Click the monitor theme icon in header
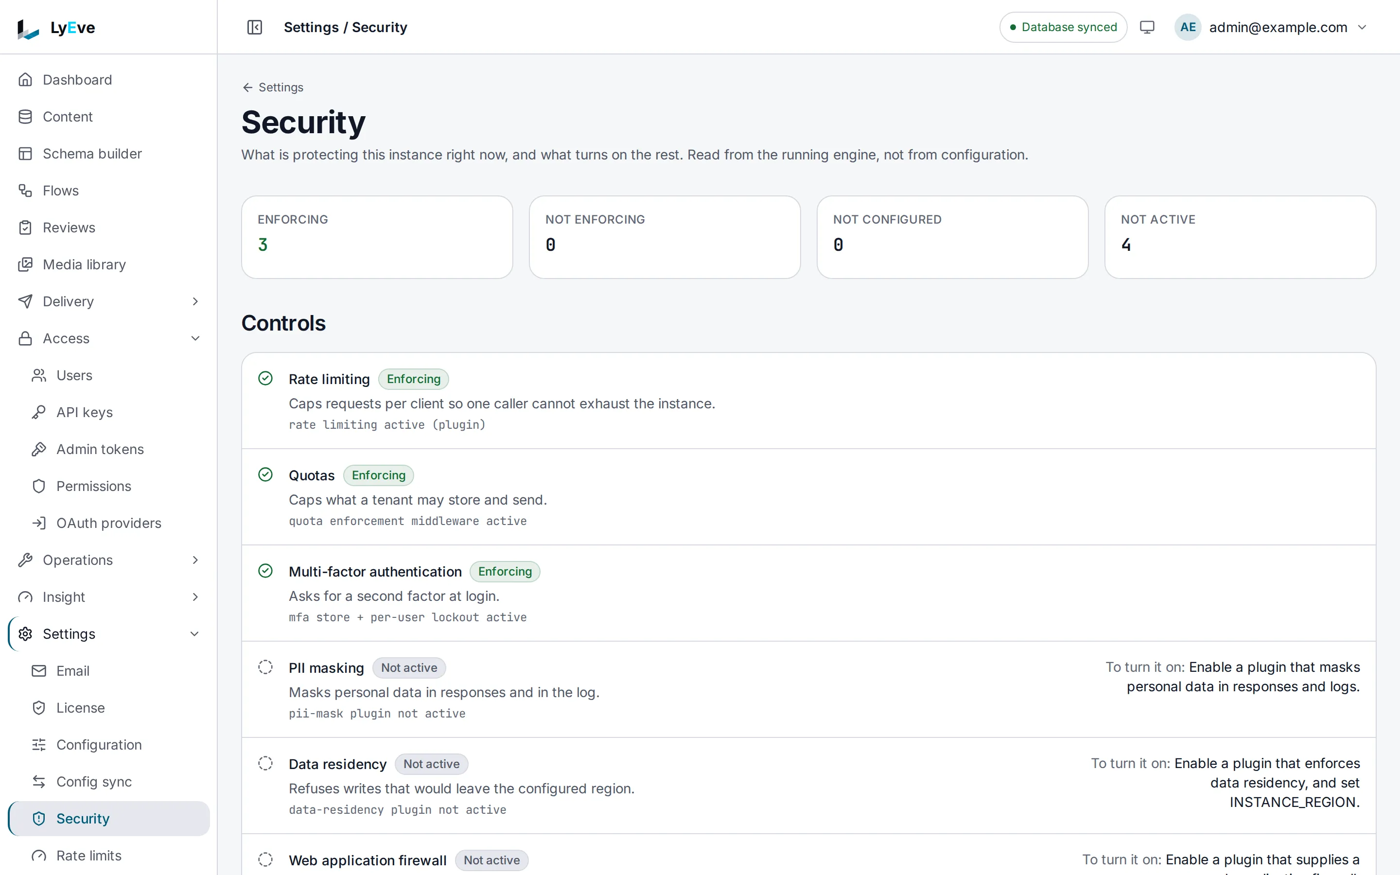The width and height of the screenshot is (1400, 875). pos(1147,27)
